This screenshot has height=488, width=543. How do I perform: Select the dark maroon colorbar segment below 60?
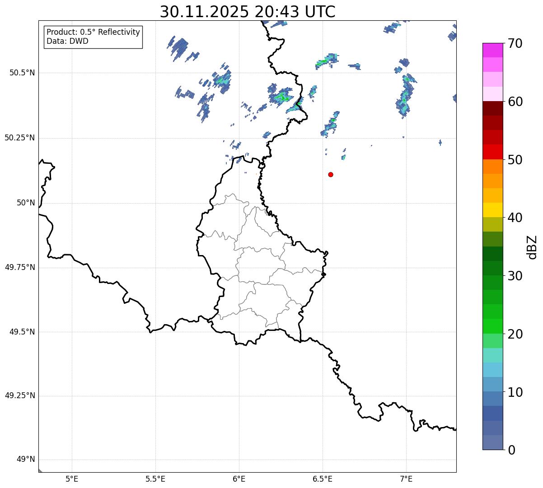[x=495, y=108]
